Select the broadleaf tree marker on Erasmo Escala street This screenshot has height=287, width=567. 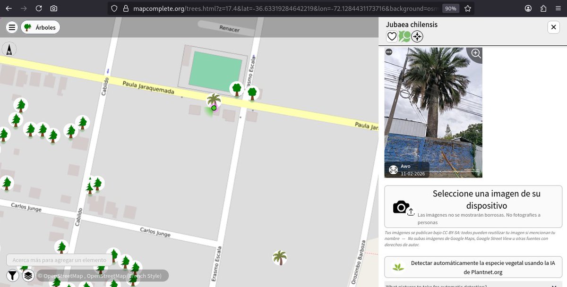252,93
